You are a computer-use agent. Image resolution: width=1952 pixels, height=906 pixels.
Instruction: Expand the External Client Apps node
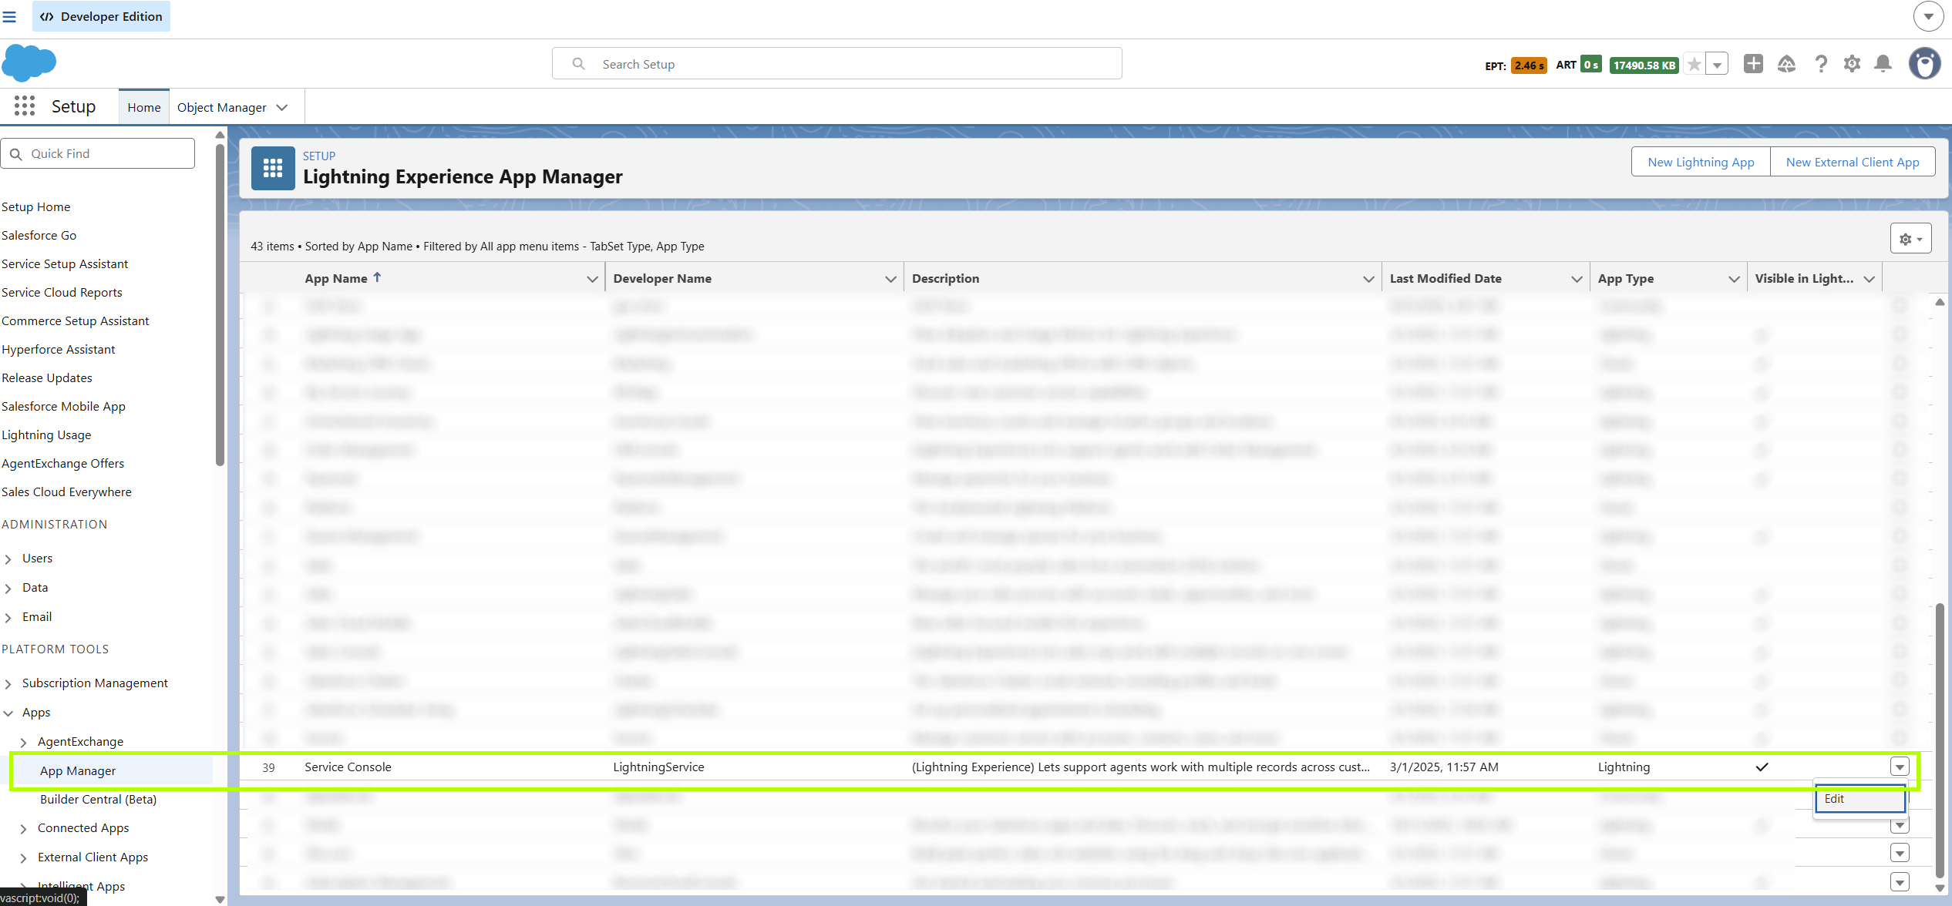[x=24, y=857]
